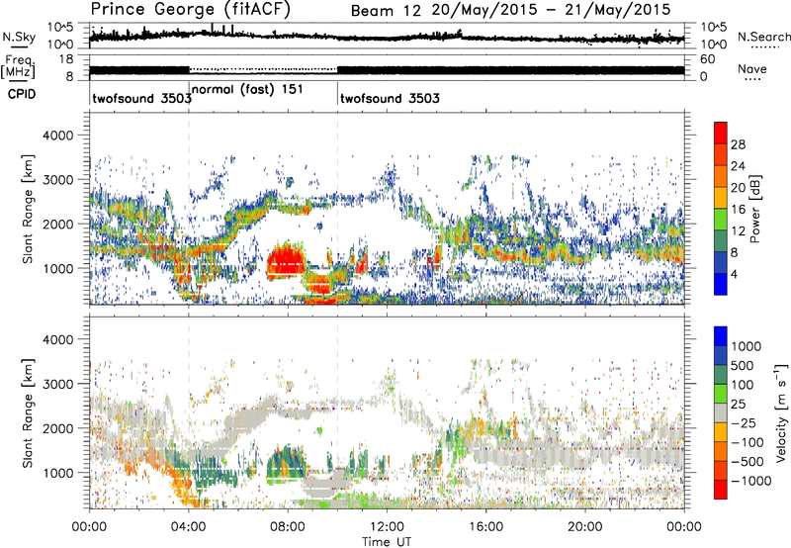
Task: Click the '4000' tick on the power panel axis
Action: [x=58, y=136]
